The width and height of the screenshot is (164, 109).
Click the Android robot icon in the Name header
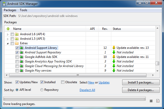click(8, 29)
